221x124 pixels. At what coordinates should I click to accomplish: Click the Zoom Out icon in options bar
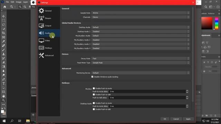coord(25,7)
